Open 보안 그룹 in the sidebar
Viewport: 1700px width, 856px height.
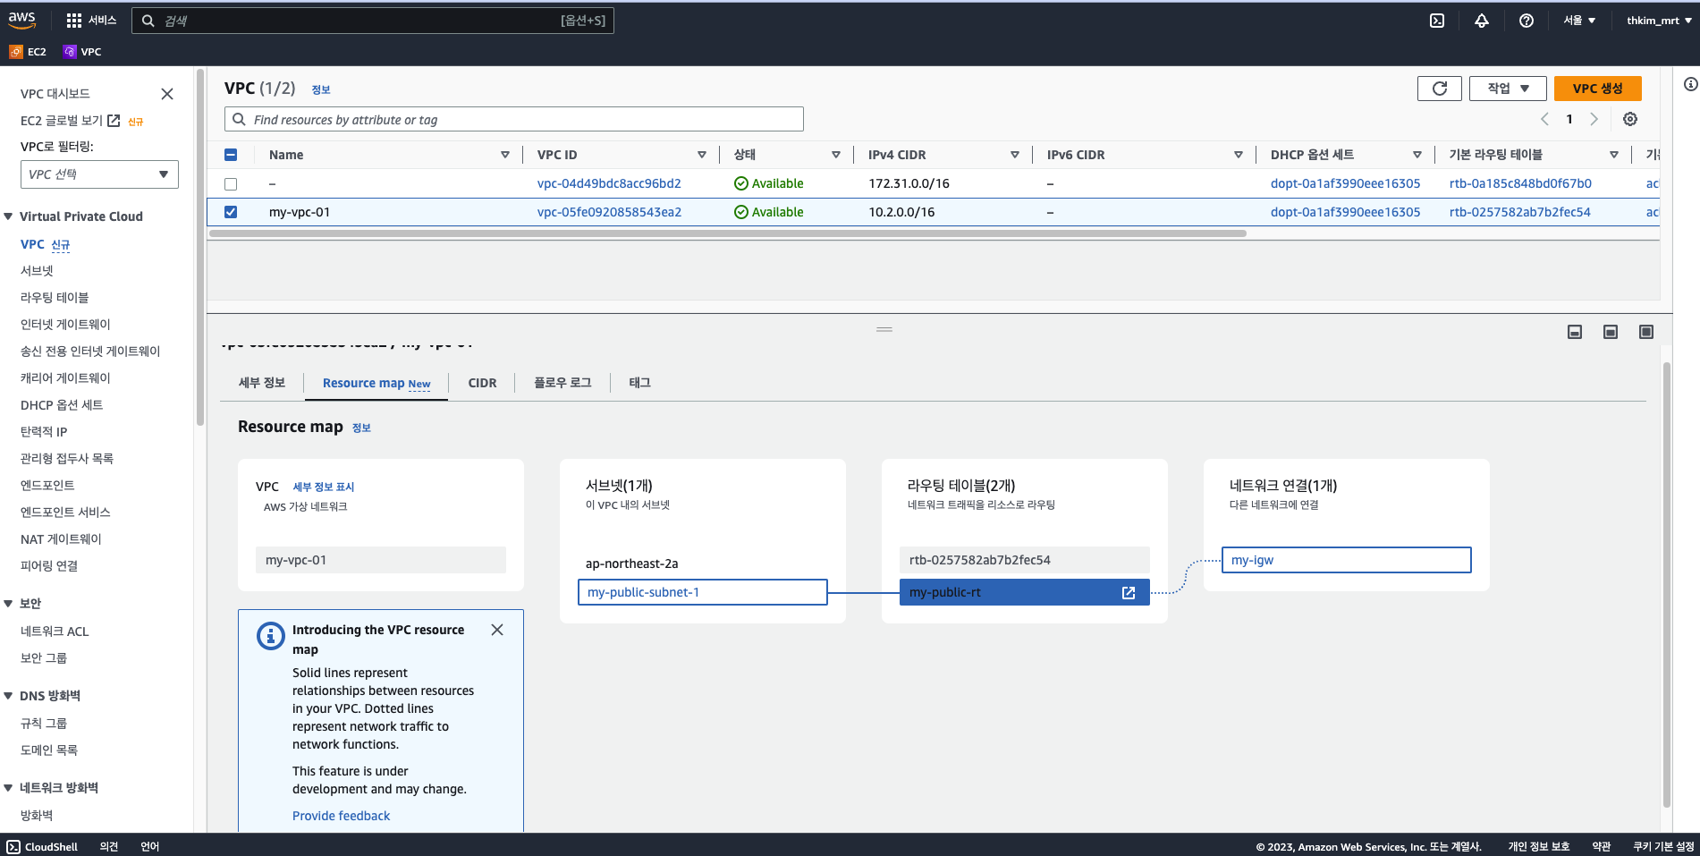(x=43, y=658)
